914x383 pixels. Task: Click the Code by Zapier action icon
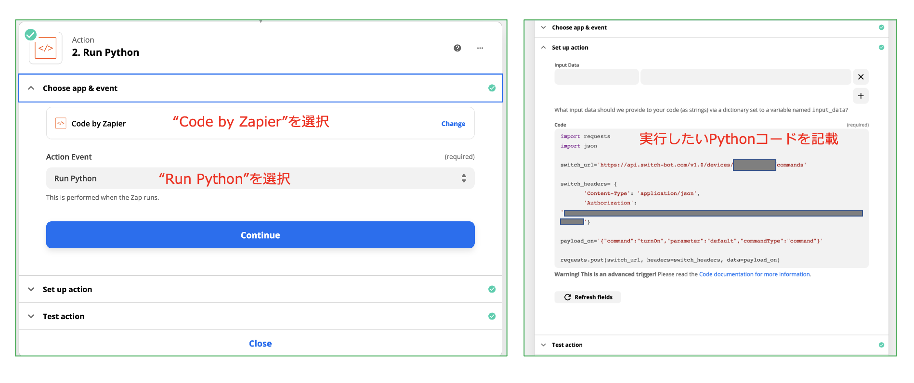pos(46,48)
